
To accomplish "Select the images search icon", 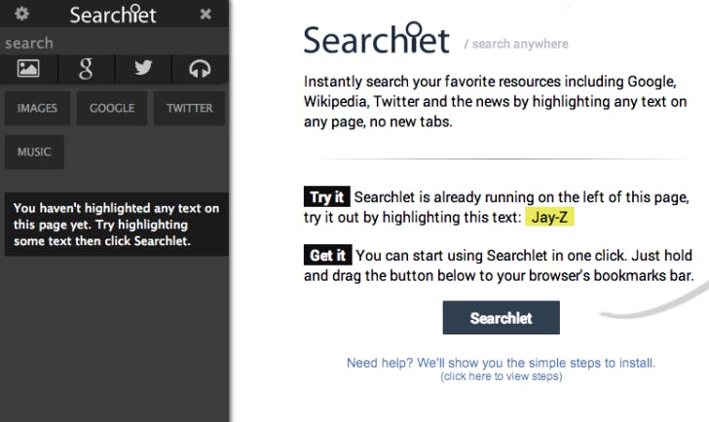I will [28, 68].
